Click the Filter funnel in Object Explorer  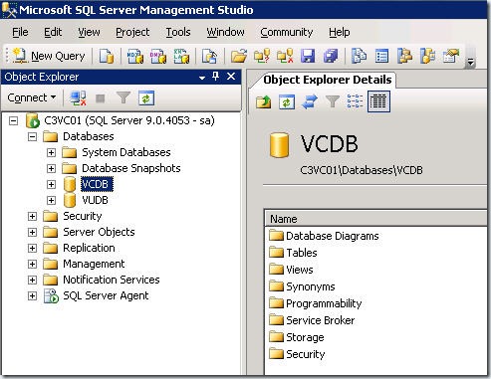[x=123, y=98]
